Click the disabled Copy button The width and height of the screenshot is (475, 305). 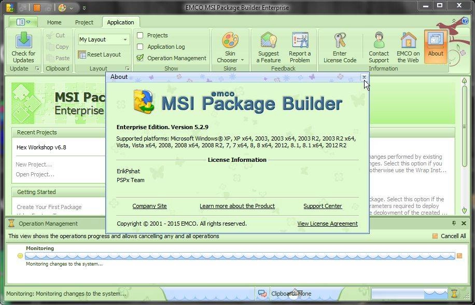click(58, 47)
